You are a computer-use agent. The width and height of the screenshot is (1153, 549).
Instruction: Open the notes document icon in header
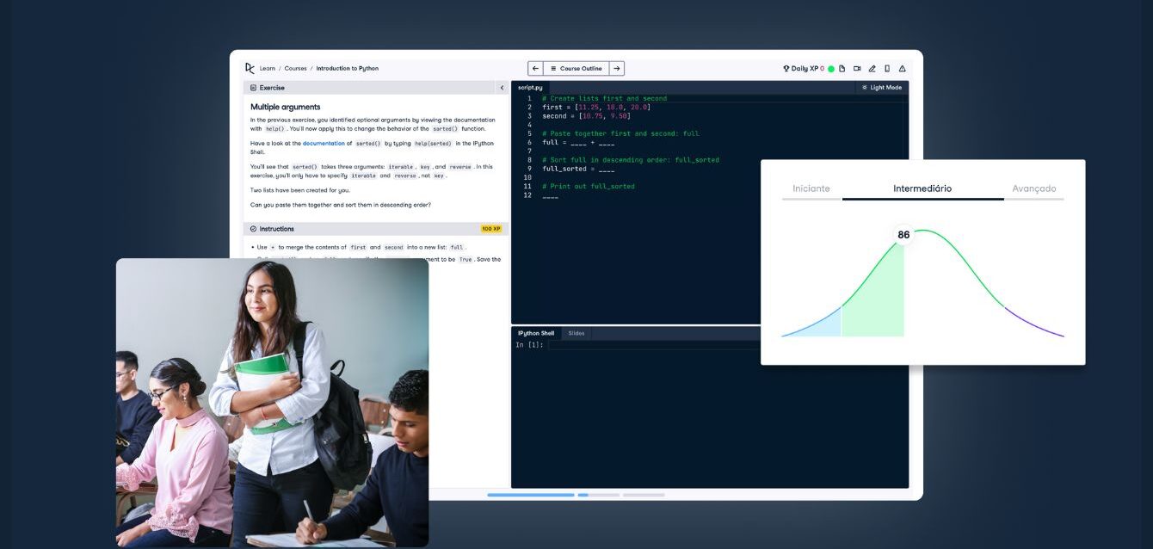pyautogui.click(x=842, y=69)
